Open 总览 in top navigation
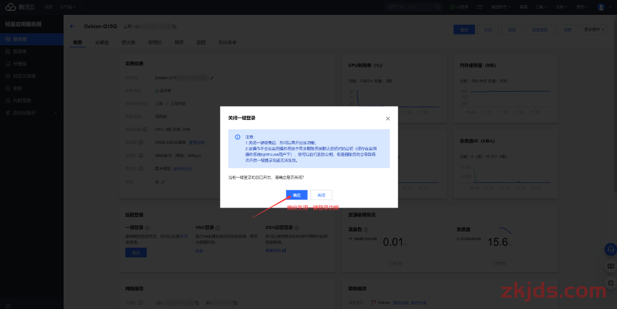Screen dimensions: 617x309 point(48,7)
